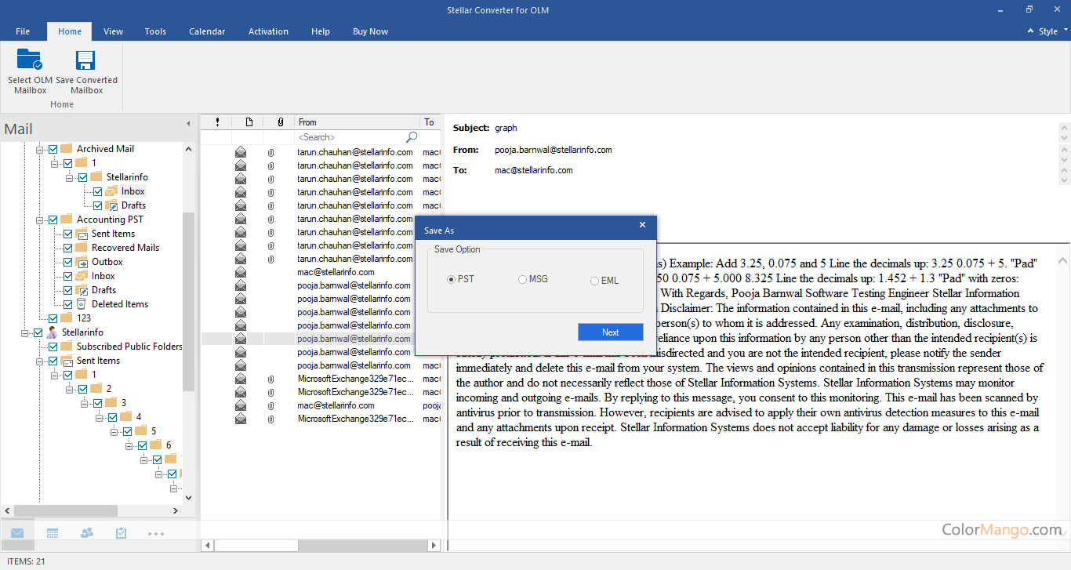Uncheck the Deleted Items folder checkbox
Image resolution: width=1071 pixels, height=570 pixels.
(x=67, y=304)
